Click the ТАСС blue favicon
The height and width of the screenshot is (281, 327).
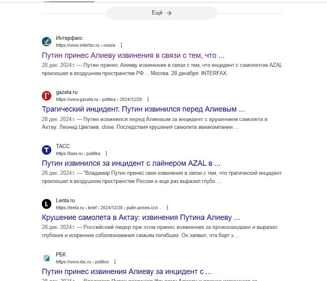click(x=46, y=150)
